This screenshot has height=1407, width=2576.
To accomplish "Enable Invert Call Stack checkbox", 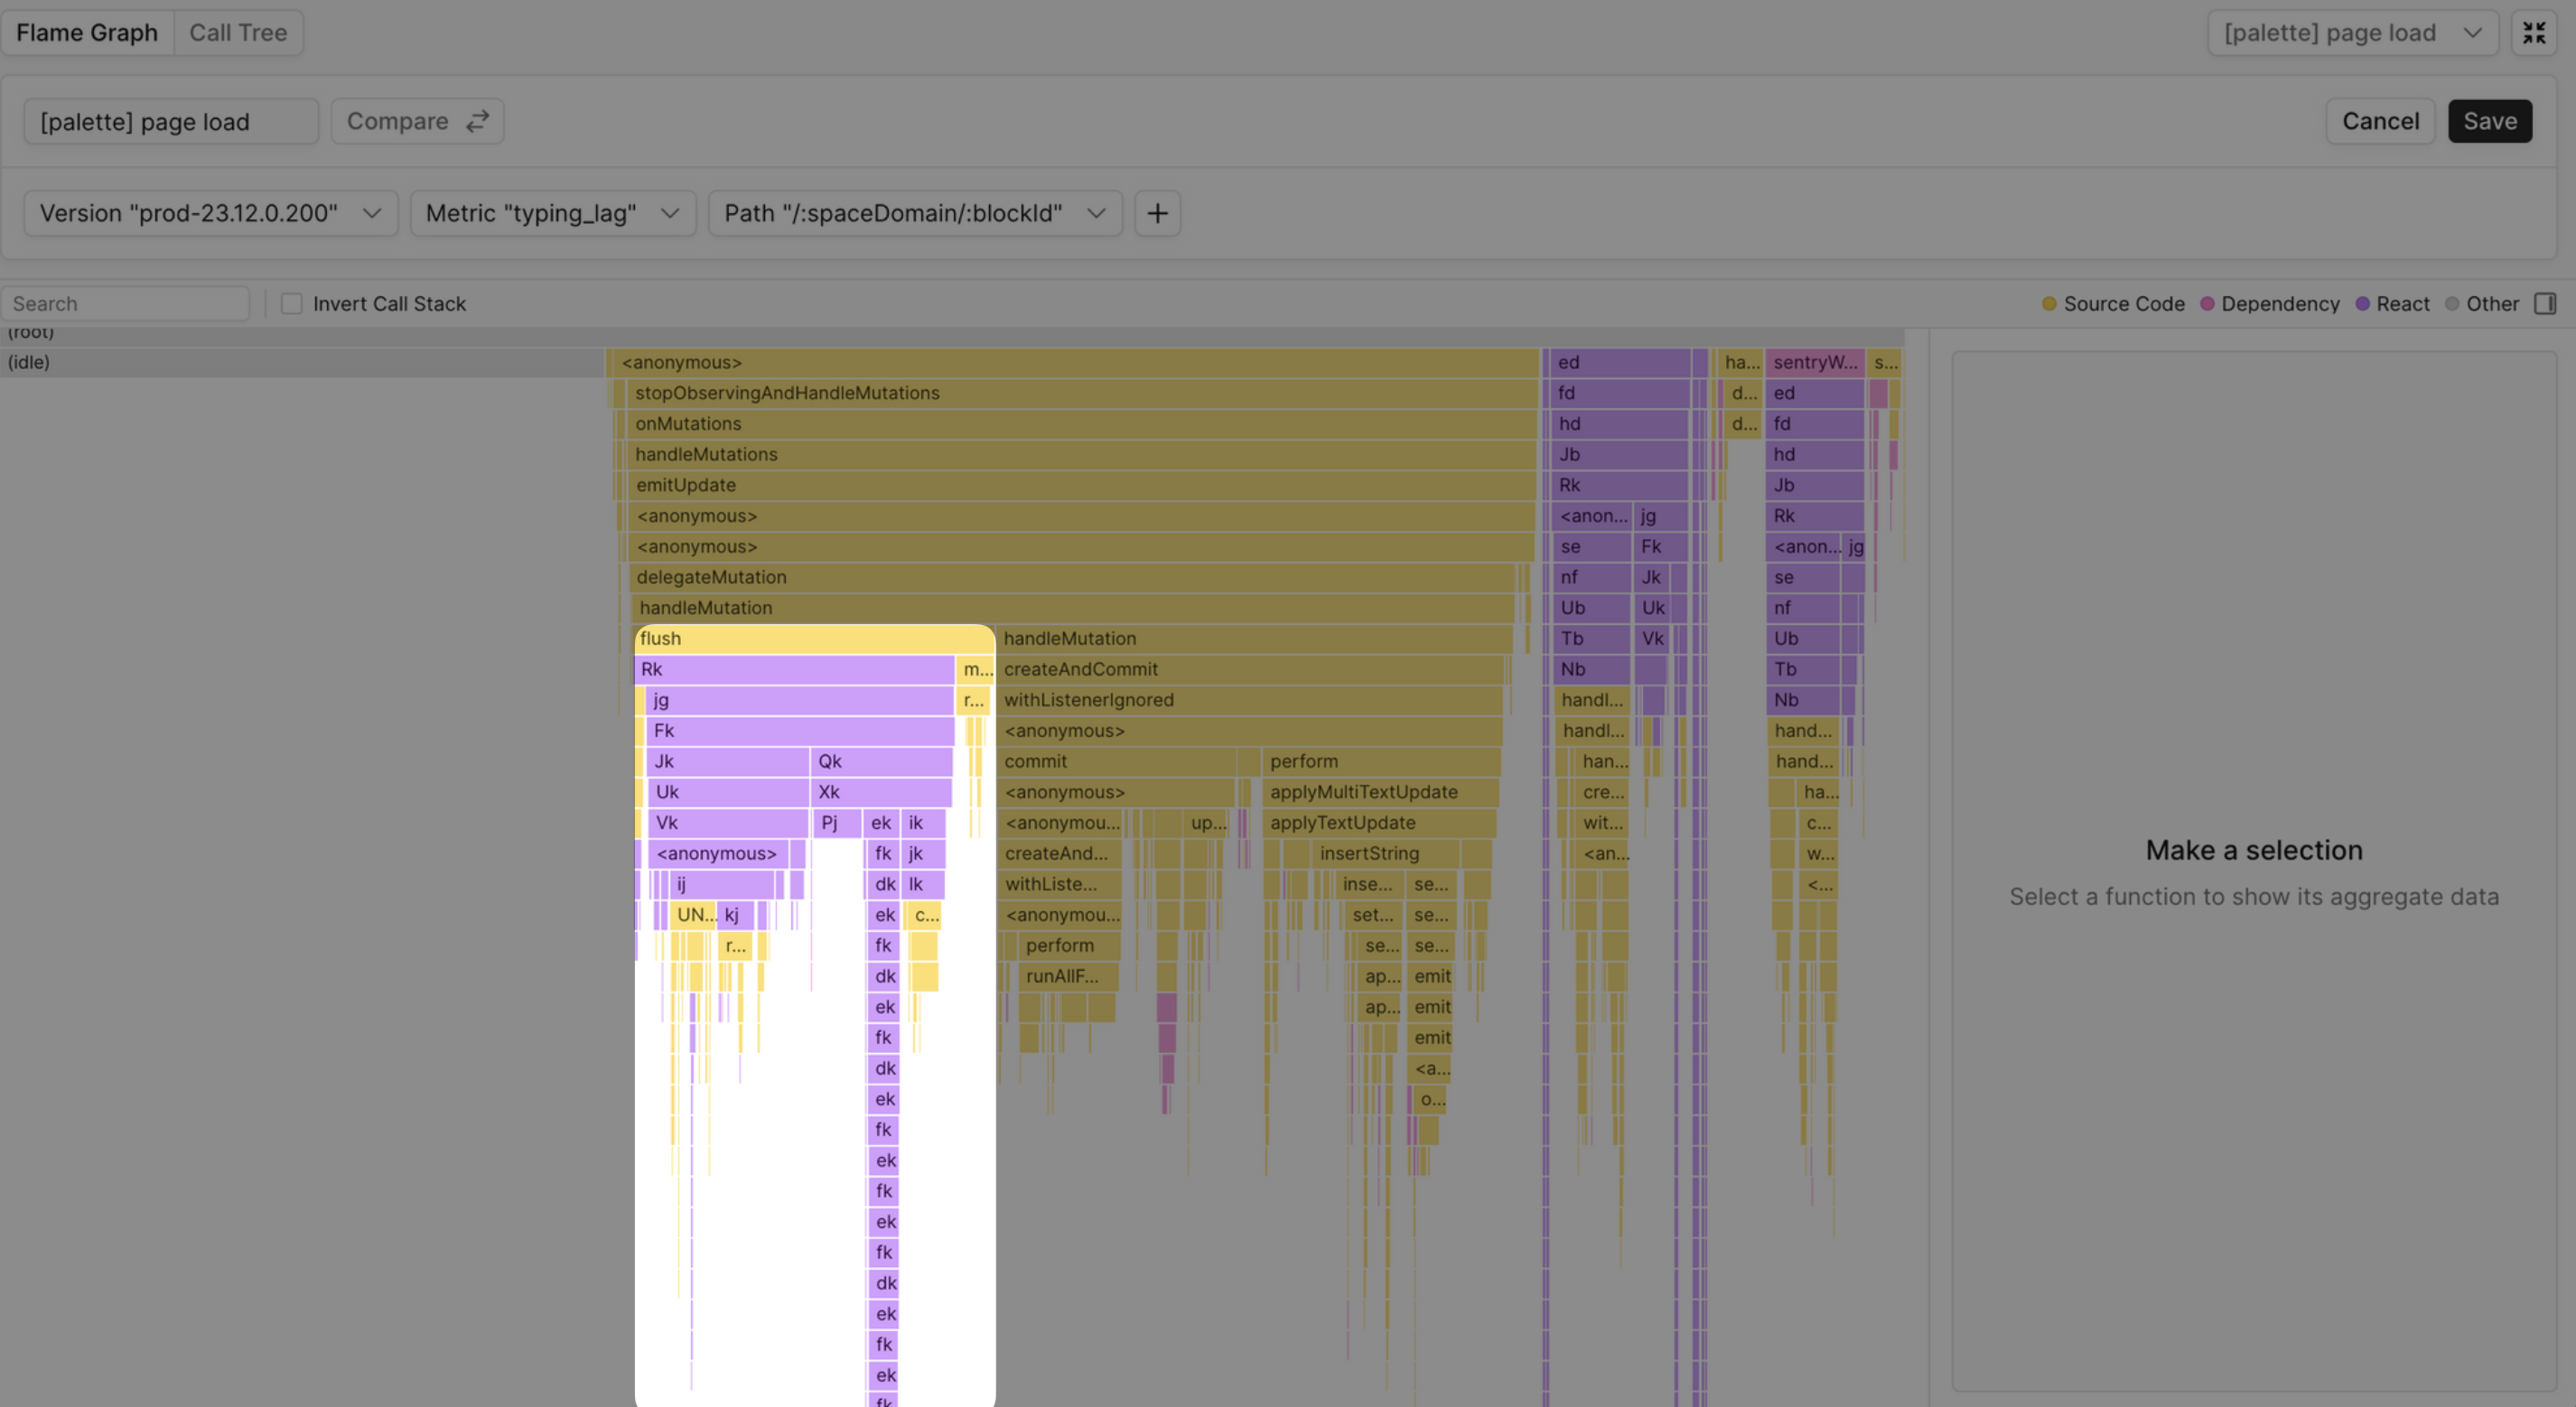I will point(291,303).
